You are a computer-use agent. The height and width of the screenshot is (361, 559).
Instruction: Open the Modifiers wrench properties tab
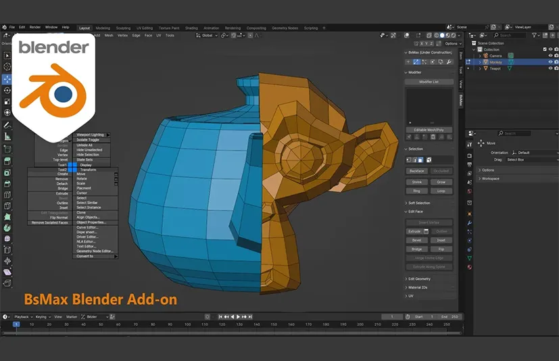(x=470, y=223)
